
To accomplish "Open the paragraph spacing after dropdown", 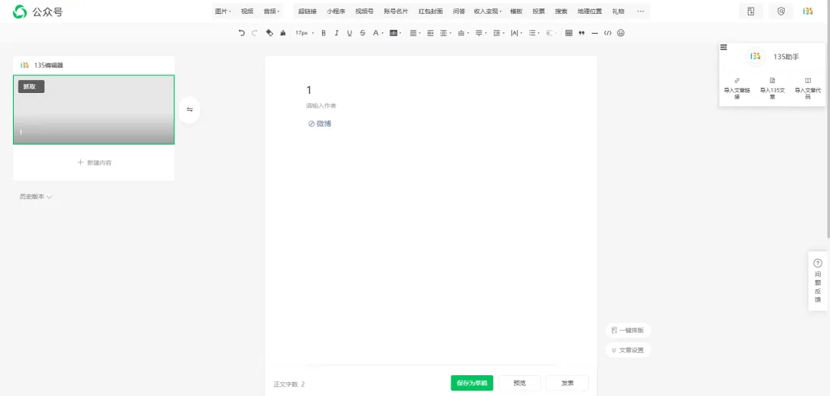I will coord(480,33).
